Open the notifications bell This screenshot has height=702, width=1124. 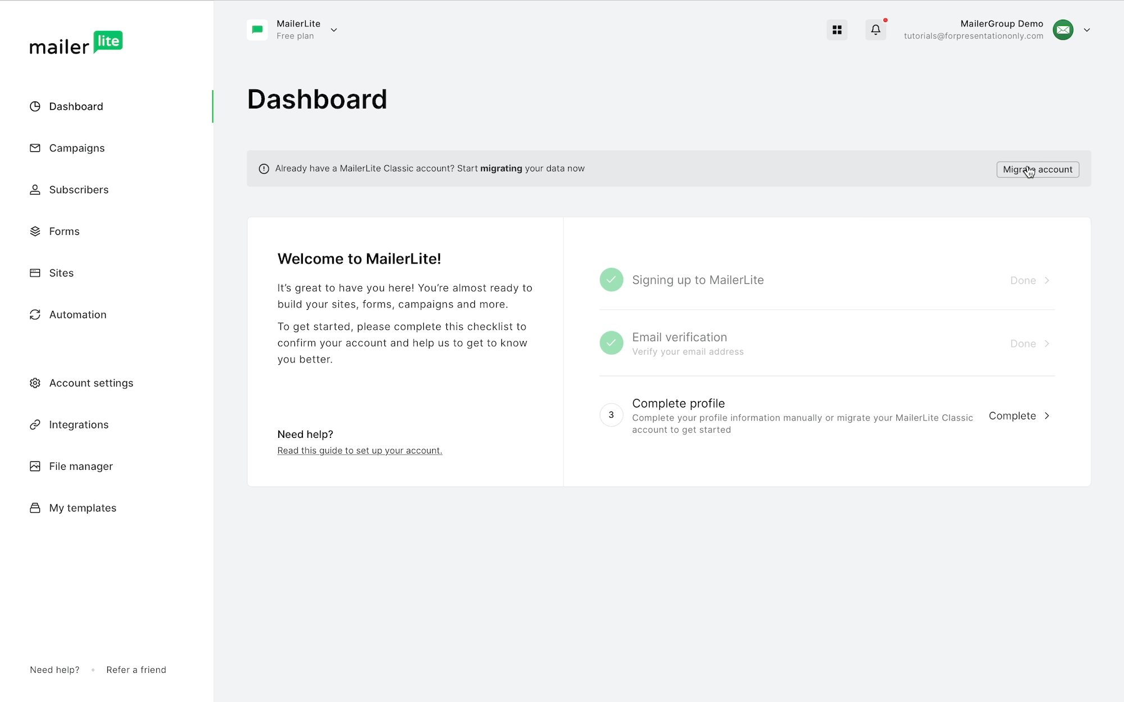pos(876,30)
